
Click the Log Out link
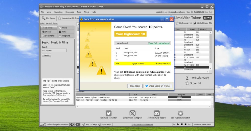pos(209,12)
